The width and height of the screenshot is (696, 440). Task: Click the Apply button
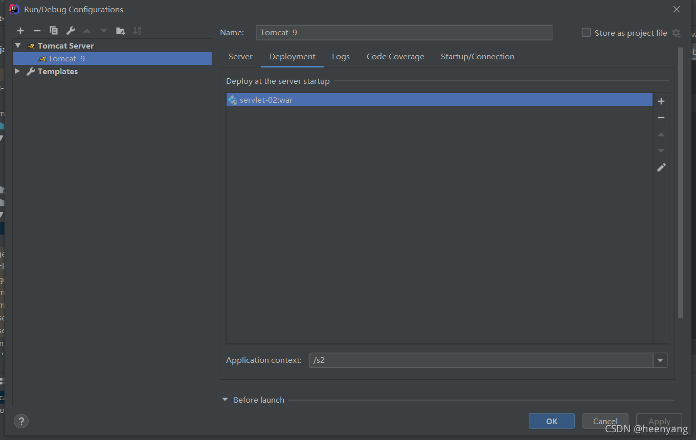(659, 421)
